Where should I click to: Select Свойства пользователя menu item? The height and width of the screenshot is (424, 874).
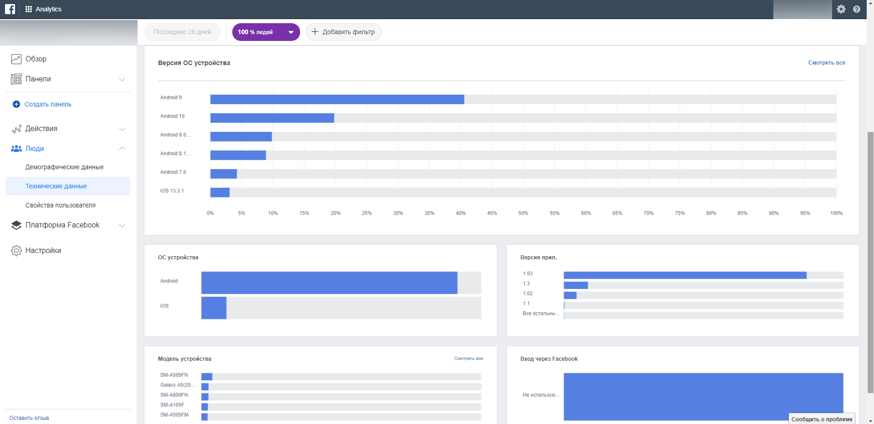(60, 205)
